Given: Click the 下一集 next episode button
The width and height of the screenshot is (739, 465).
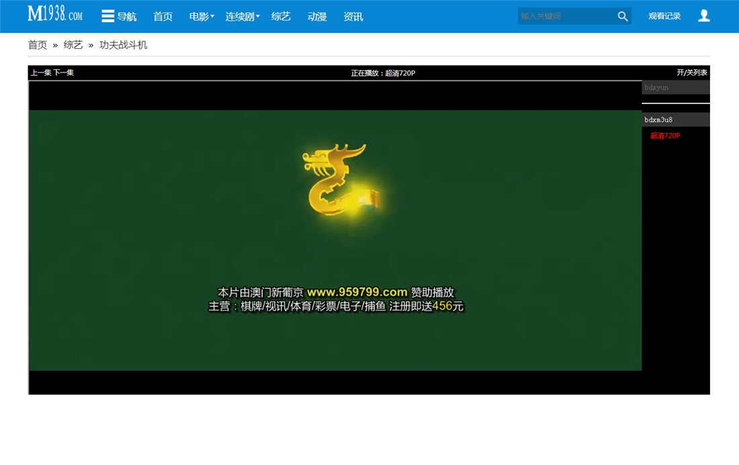Looking at the screenshot, I should [x=66, y=72].
